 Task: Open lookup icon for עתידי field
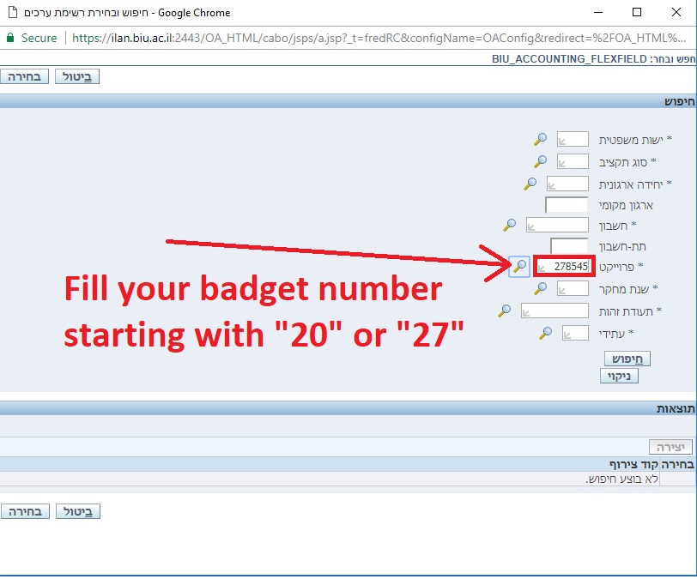tap(546, 332)
